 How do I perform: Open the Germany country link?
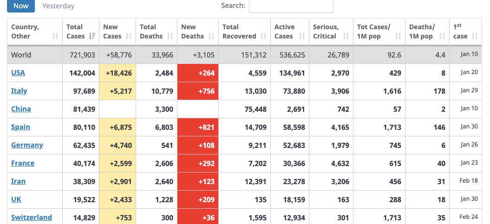(x=27, y=145)
